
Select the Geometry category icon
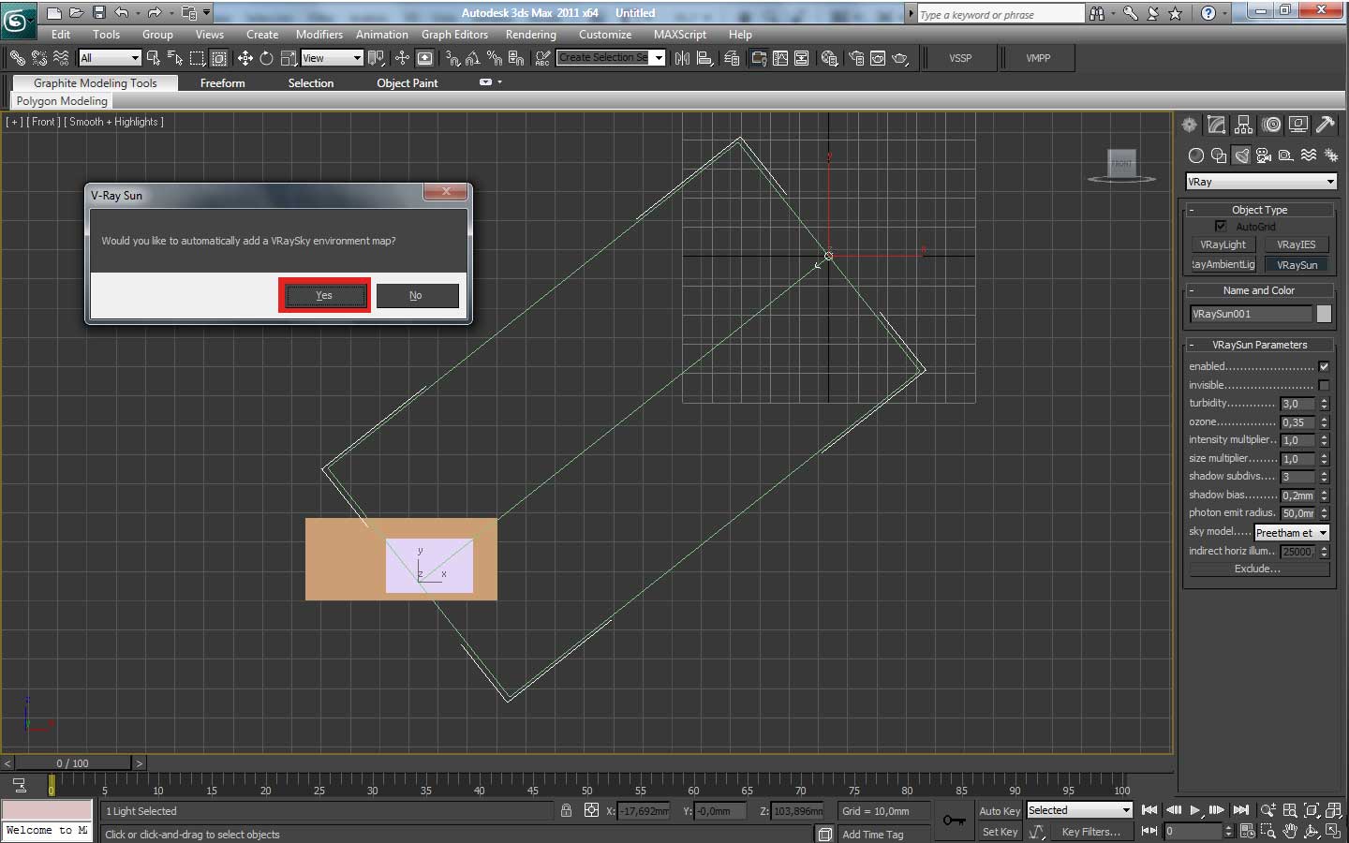(x=1196, y=155)
